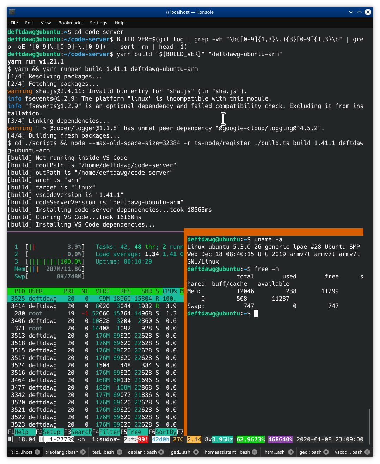
Task: Select htop process row PID 3414
Action: 96,306
